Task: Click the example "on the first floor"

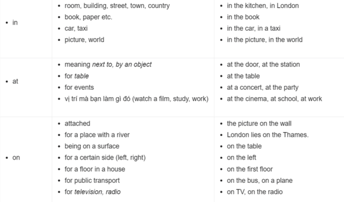Action: [250, 169]
